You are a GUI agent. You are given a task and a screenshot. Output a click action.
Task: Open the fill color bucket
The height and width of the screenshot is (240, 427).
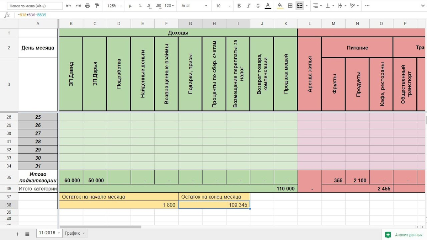coord(280,6)
